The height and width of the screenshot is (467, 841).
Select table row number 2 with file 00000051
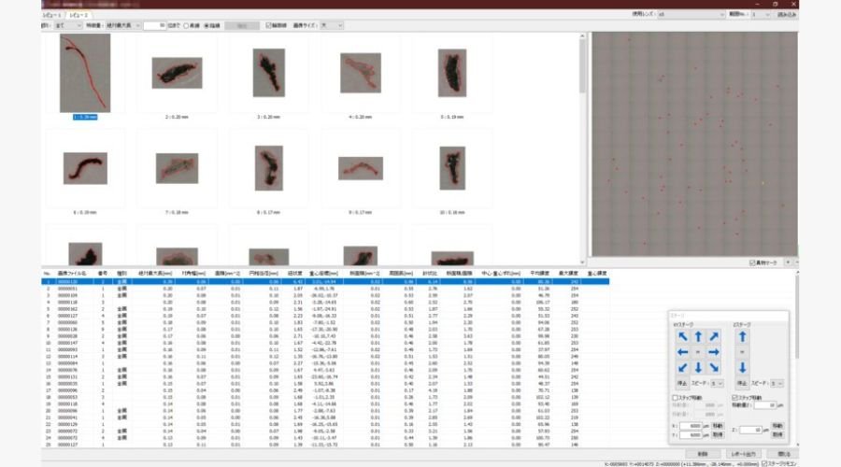click(x=325, y=289)
